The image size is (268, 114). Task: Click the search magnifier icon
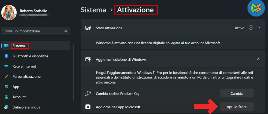(x=65, y=31)
